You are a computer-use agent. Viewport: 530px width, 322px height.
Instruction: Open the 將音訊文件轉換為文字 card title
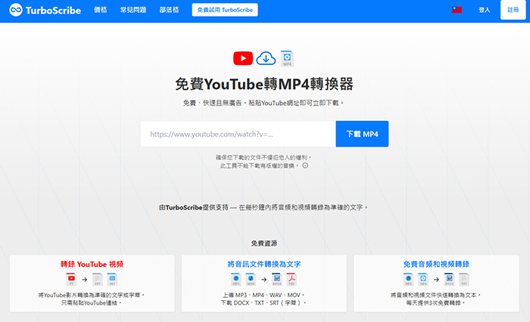click(x=264, y=265)
